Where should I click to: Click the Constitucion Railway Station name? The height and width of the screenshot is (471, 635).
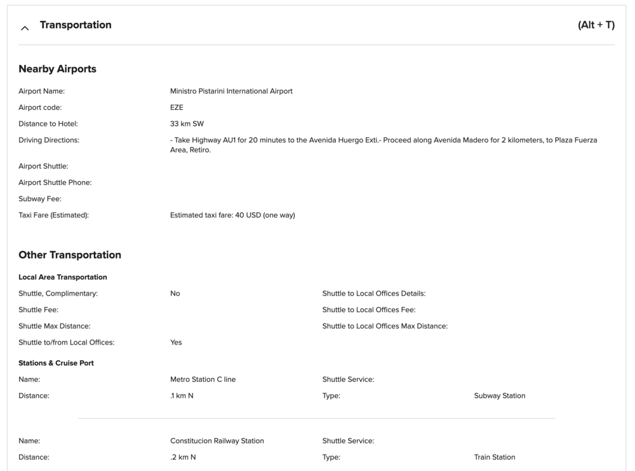pos(217,440)
